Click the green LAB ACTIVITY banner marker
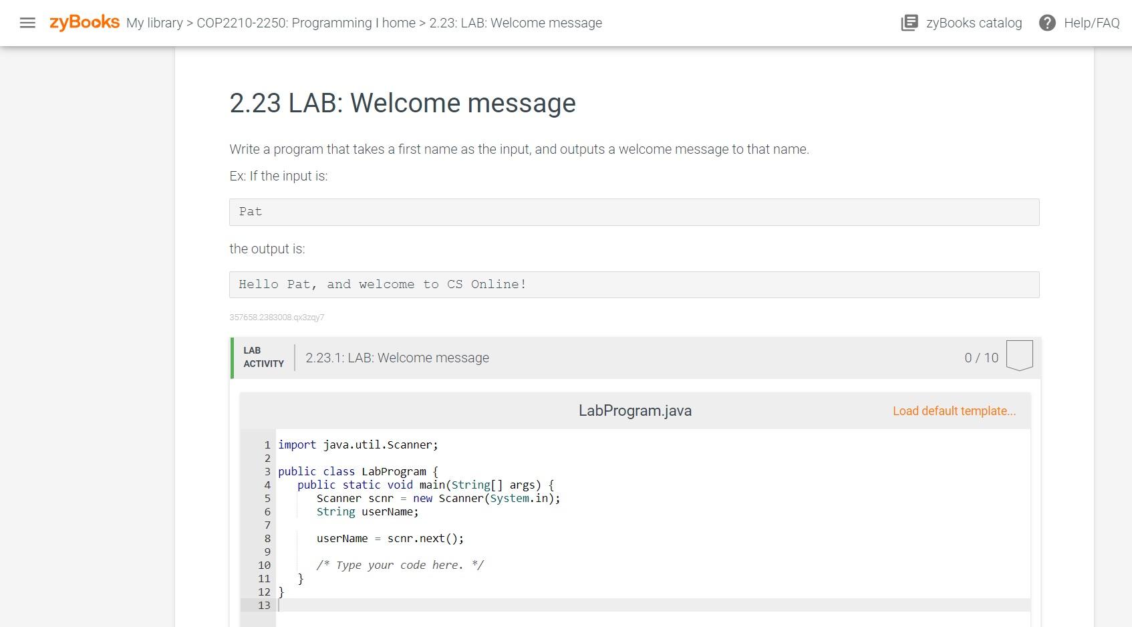 coord(232,357)
